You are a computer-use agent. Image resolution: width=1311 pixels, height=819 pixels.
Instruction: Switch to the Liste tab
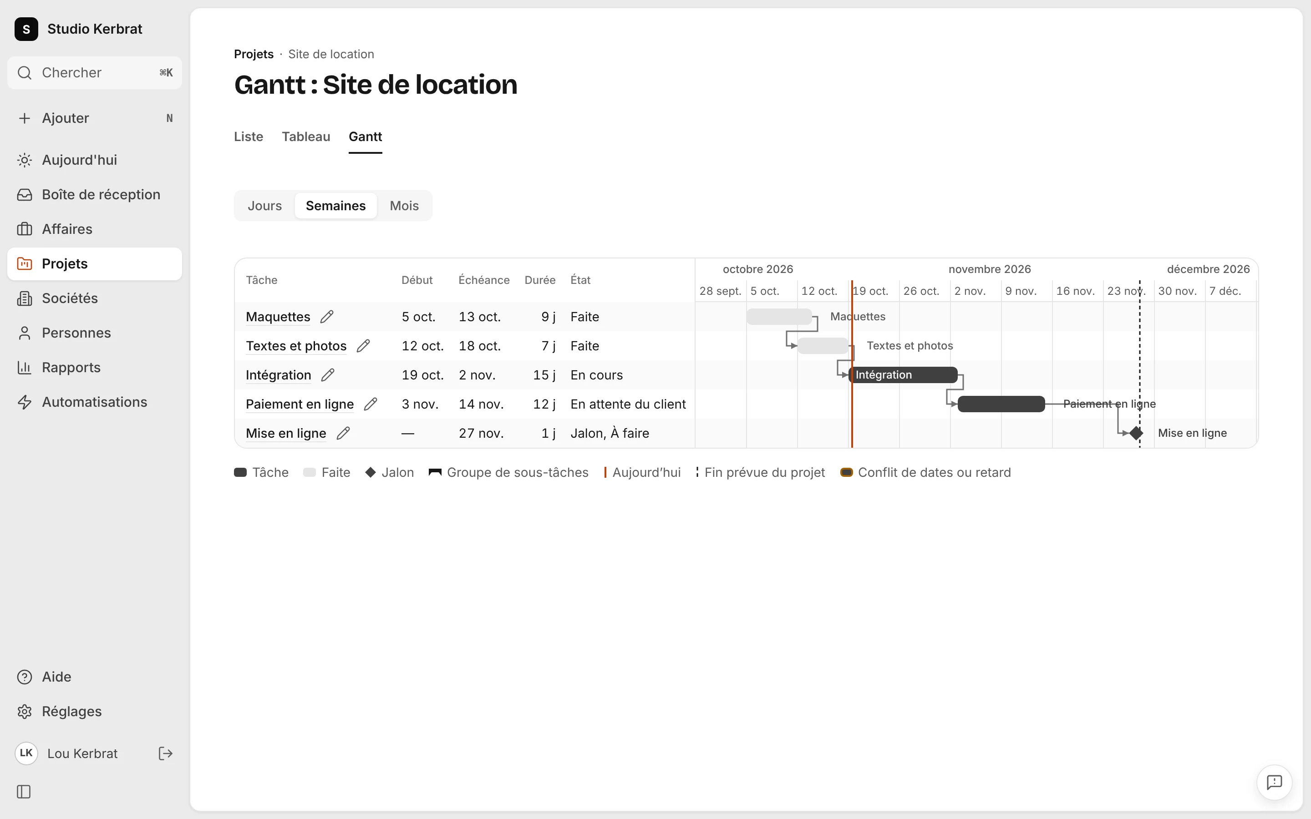coord(249,136)
